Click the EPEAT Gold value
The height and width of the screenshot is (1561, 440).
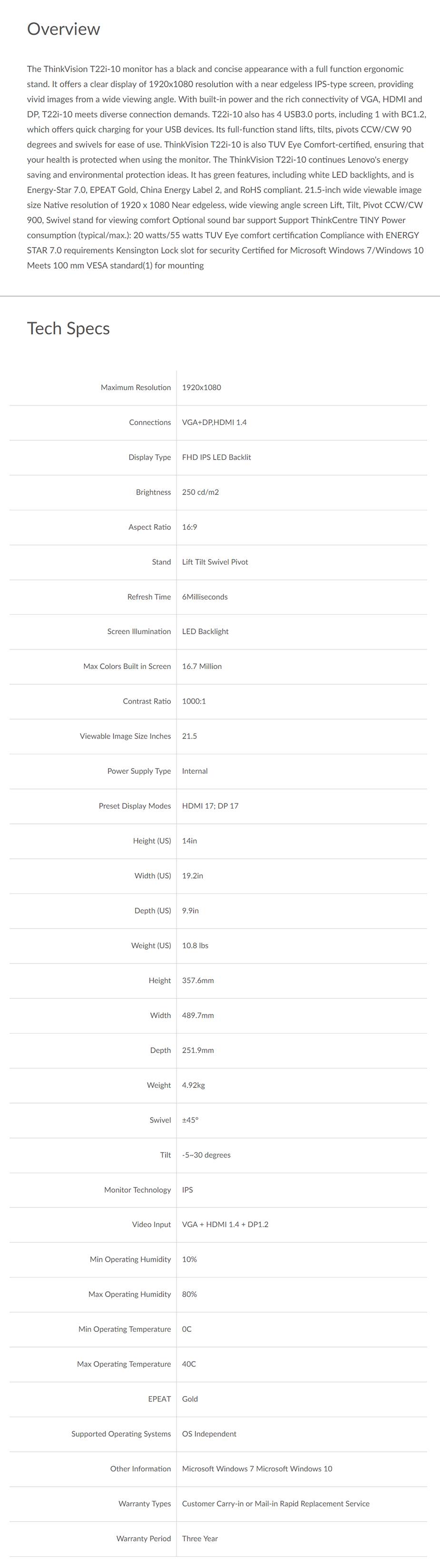tap(190, 1399)
